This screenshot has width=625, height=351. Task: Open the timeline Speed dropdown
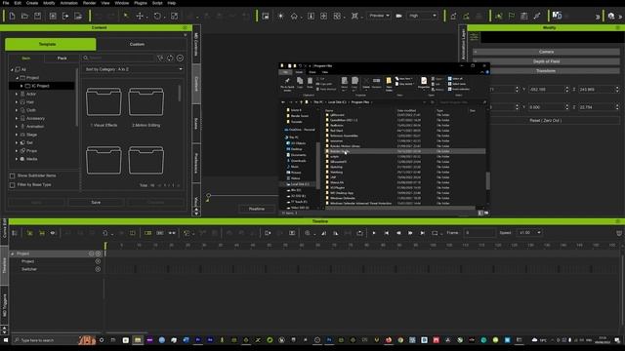(529, 233)
